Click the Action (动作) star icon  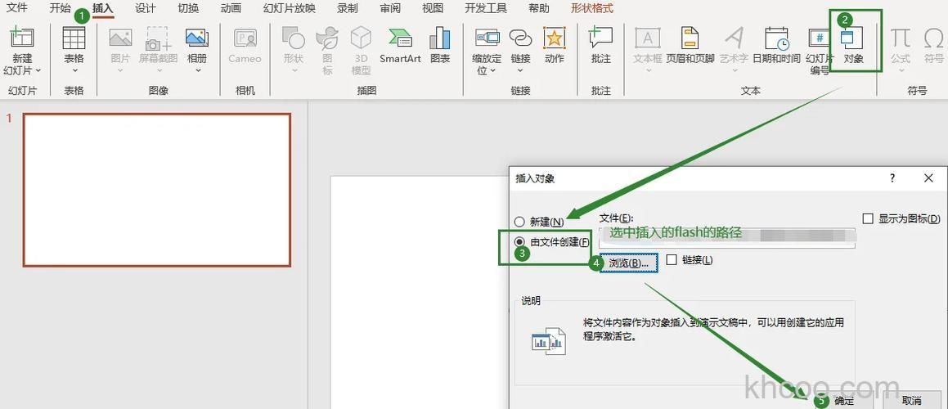554,38
